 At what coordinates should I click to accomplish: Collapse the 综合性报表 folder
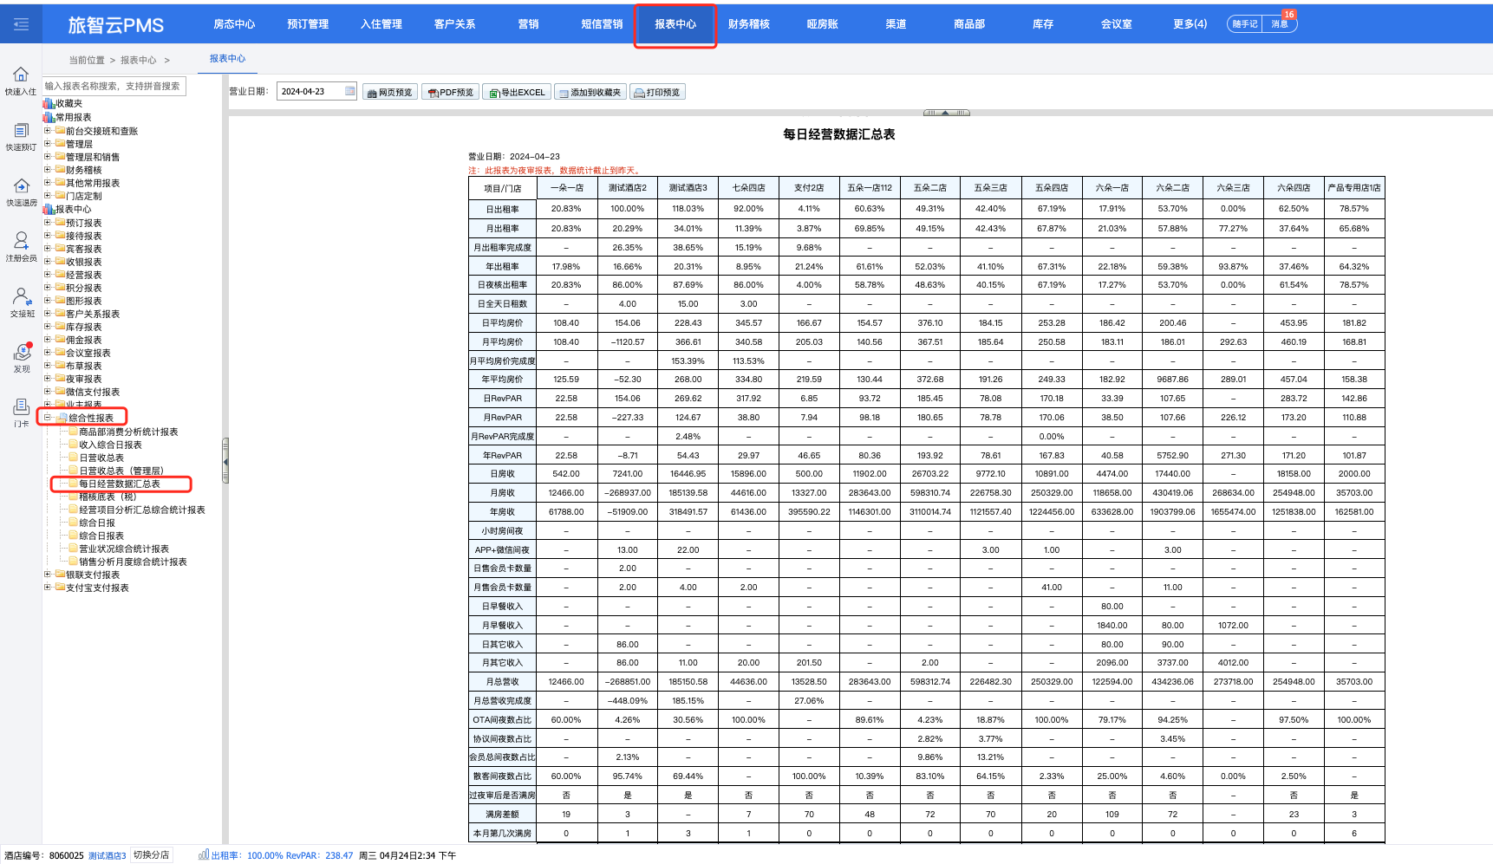[48, 418]
